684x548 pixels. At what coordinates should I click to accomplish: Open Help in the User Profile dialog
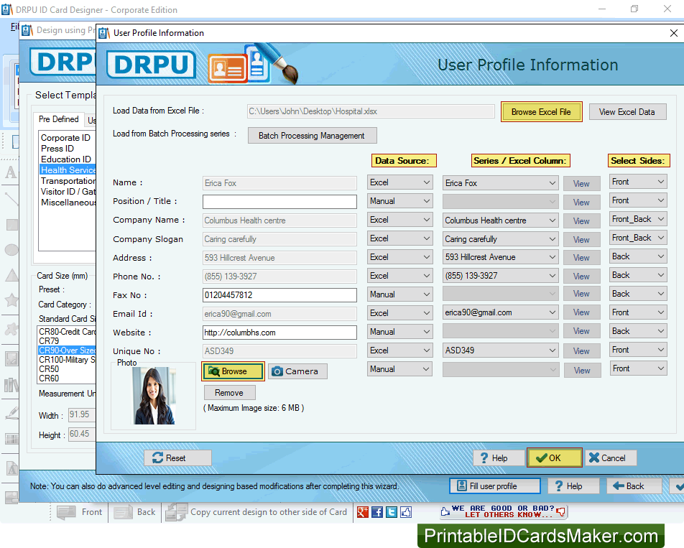coord(499,458)
